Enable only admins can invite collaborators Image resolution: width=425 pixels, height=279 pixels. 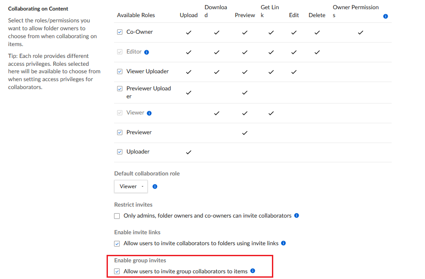pyautogui.click(x=117, y=216)
